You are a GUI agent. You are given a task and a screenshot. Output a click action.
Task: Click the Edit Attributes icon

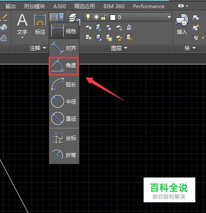196,38
